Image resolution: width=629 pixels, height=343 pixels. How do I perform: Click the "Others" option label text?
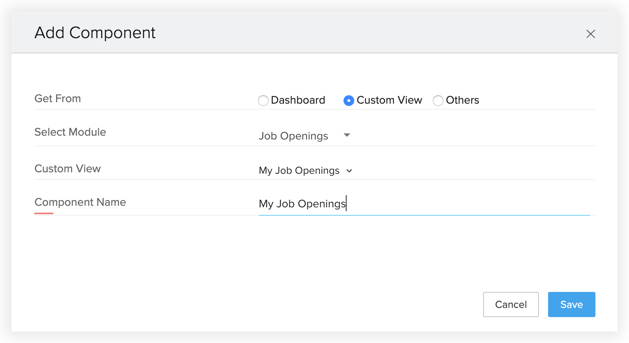[462, 100]
